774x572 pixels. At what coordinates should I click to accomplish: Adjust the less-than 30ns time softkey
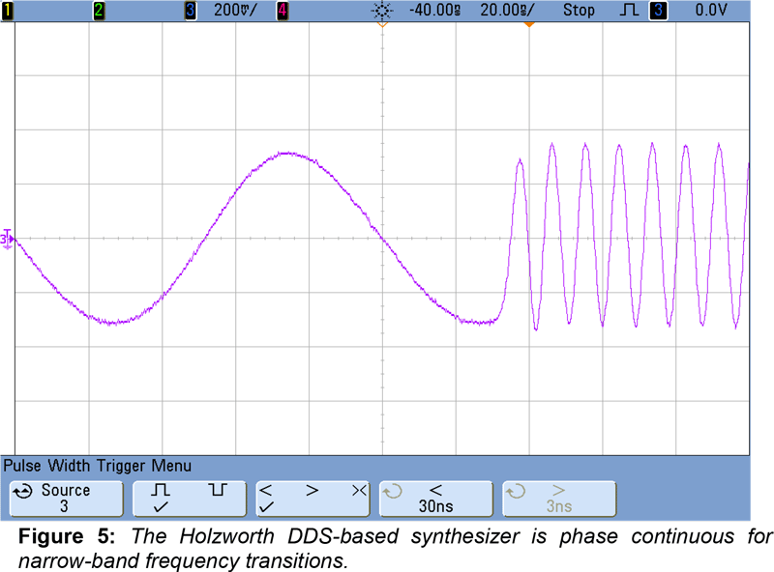436,498
